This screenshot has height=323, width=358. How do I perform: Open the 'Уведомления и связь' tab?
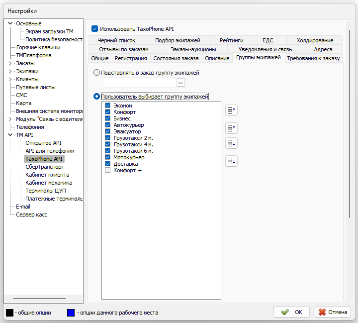266,49
